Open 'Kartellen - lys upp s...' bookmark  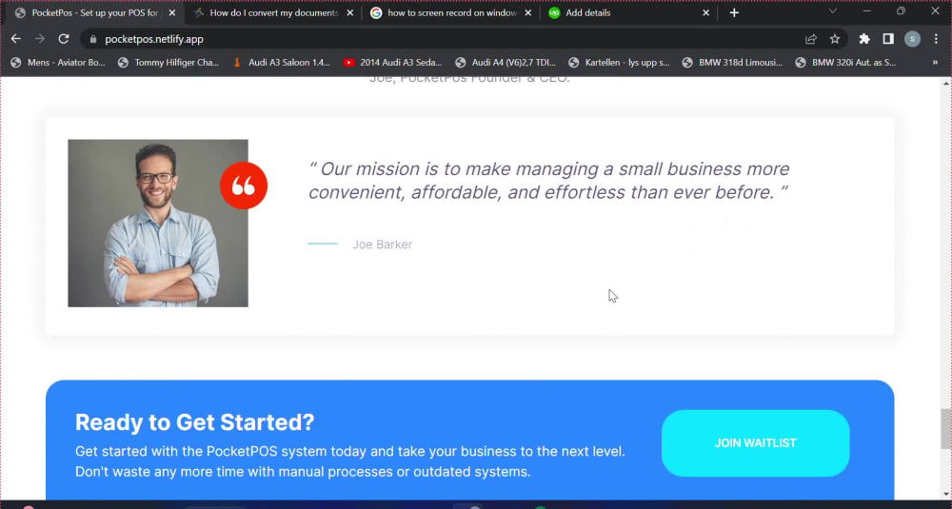(x=620, y=62)
